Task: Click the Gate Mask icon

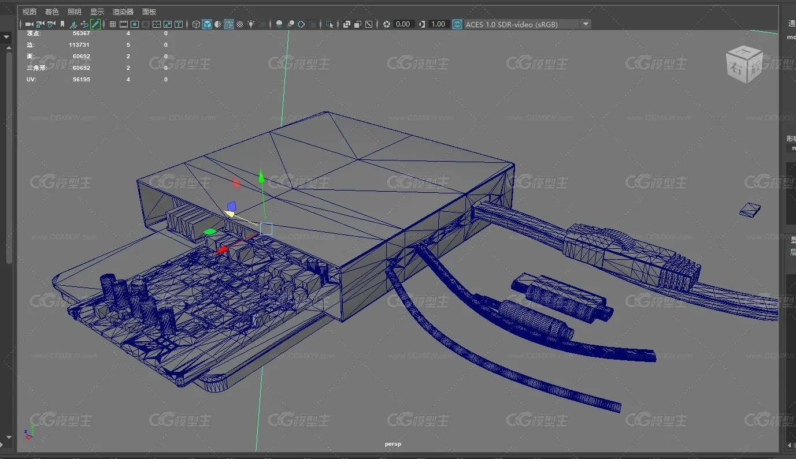Action: [145, 24]
